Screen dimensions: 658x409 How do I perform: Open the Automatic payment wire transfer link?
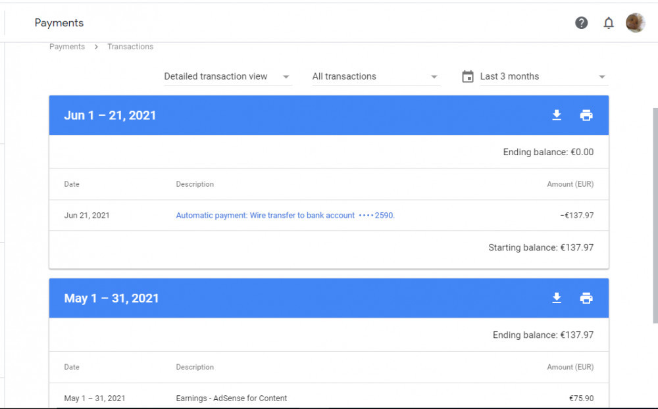285,215
